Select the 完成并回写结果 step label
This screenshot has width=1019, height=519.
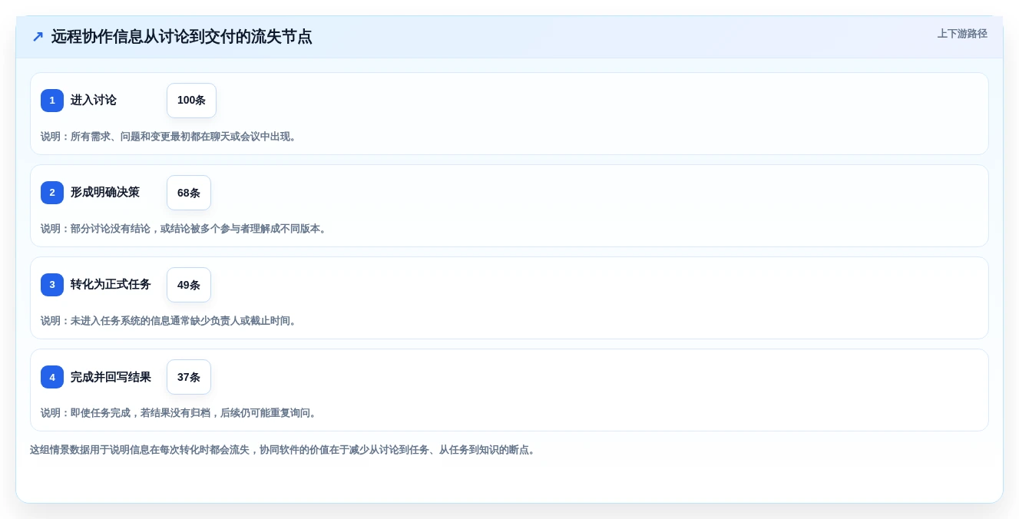tap(111, 377)
